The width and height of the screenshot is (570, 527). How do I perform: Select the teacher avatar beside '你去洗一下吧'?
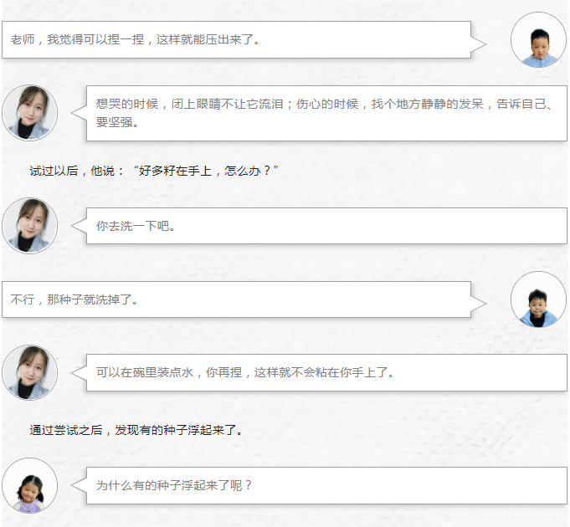click(30, 226)
